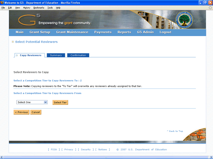213x159 pixels.
Task: Open the Bookmarks menu
Action: [x=39, y=8]
